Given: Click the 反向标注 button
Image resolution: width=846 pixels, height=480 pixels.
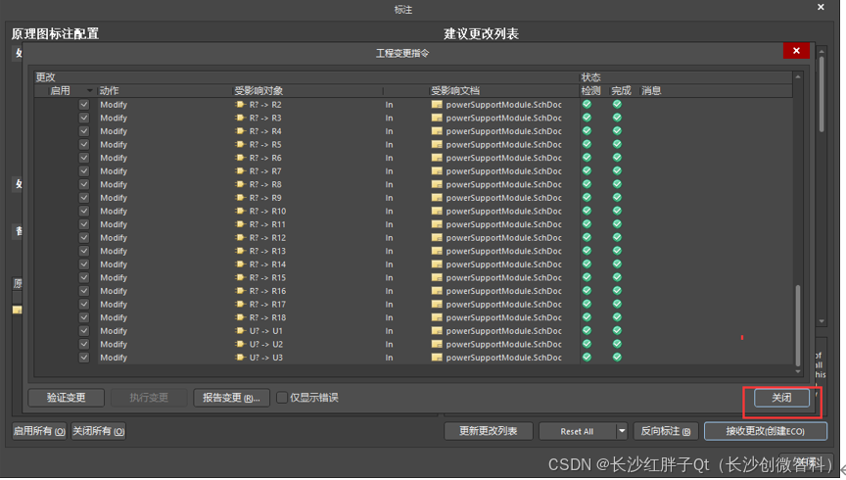Looking at the screenshot, I should [x=665, y=431].
